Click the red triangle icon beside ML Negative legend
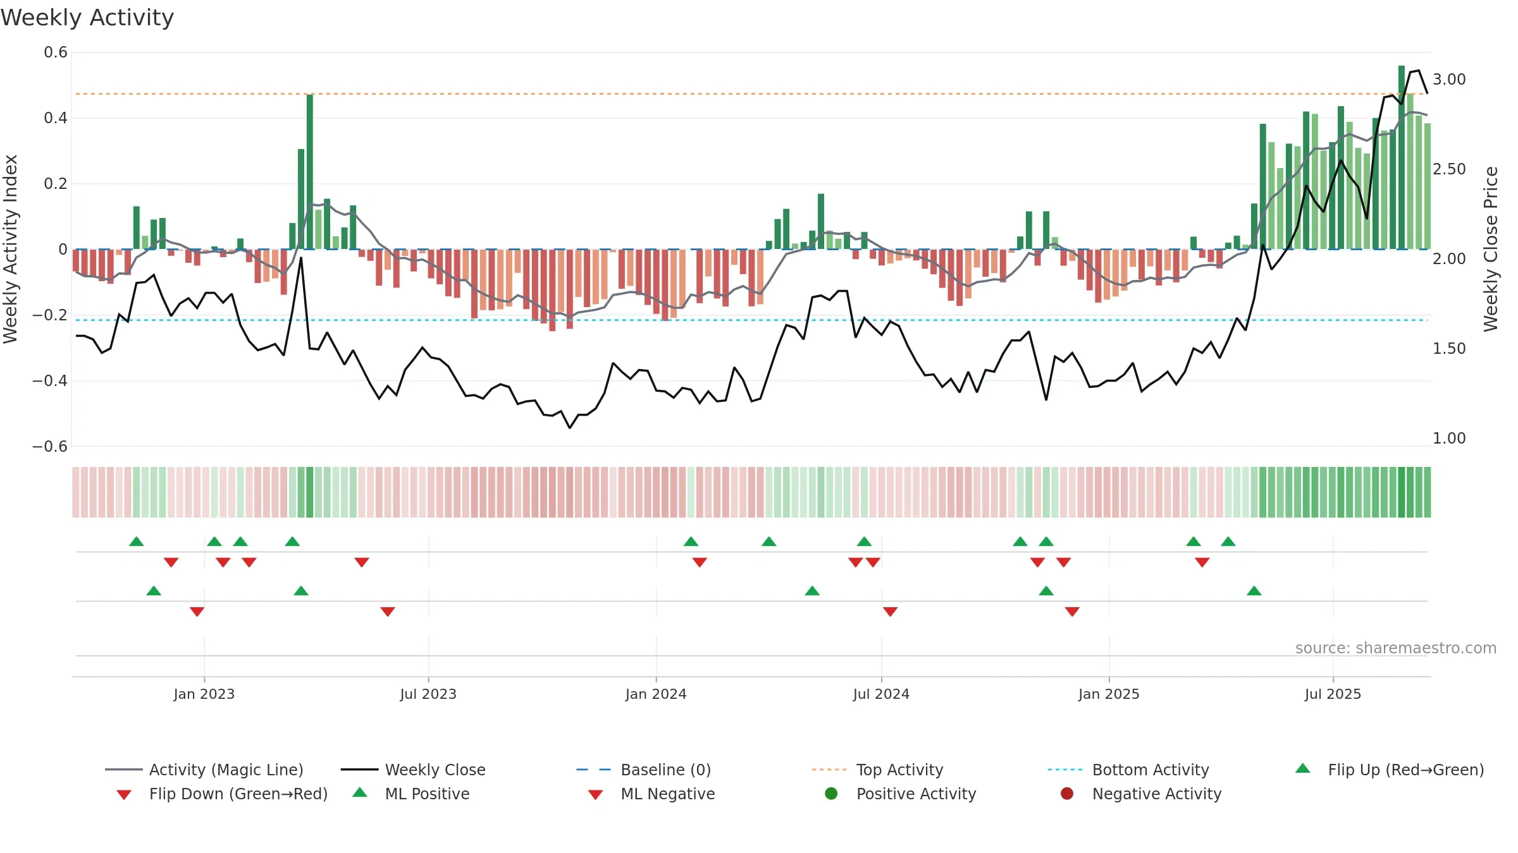 point(596,795)
